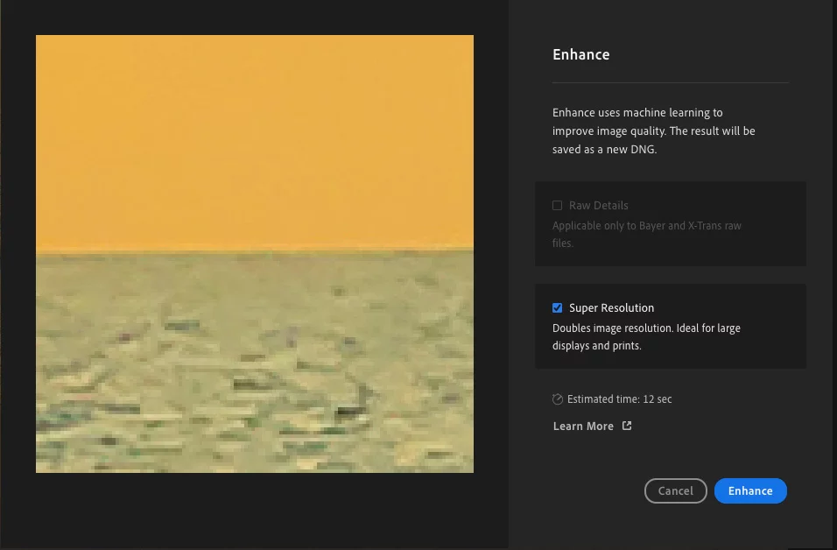
Task: Click the horizon line in the preview image
Action: tap(255, 250)
